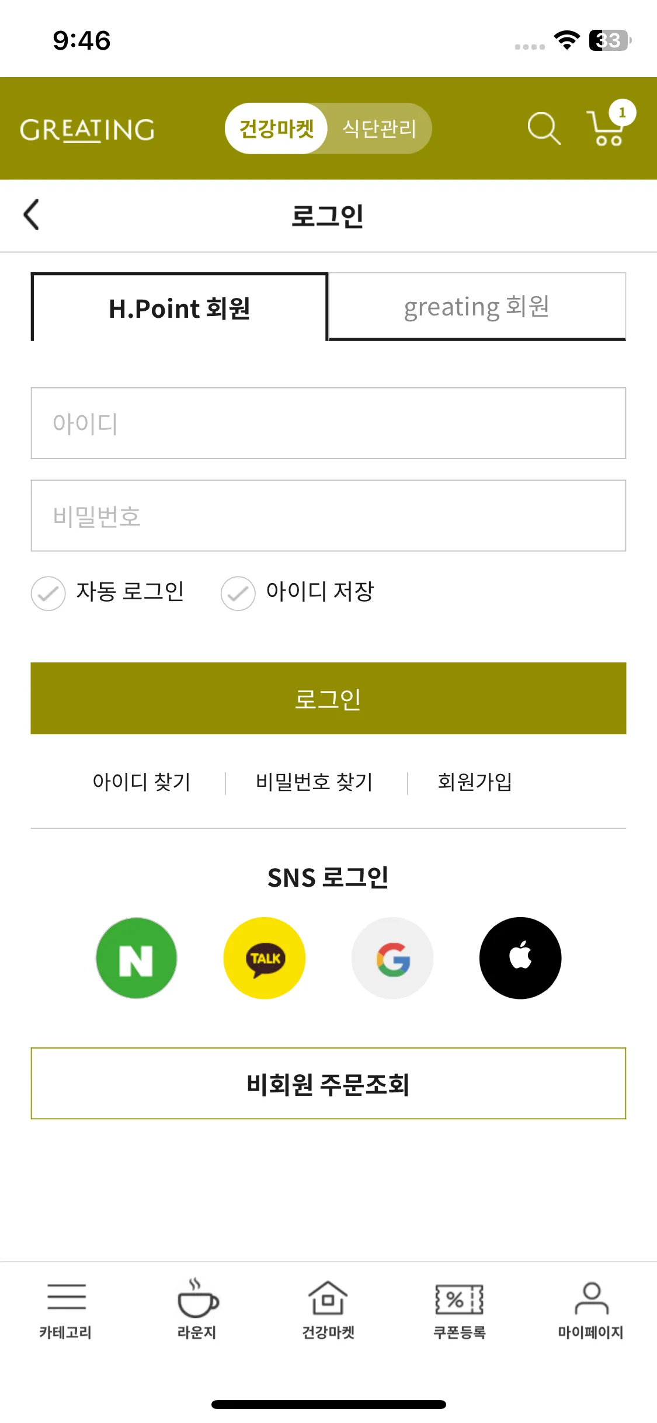Sign in with Apple icon
Screen dimensions: 657x1423
click(x=520, y=958)
